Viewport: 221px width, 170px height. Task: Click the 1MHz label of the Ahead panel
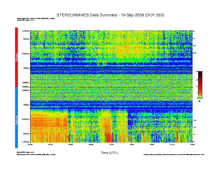pyautogui.click(x=26, y=68)
